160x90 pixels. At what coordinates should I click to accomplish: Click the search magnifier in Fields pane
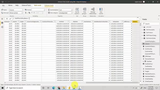144,24
